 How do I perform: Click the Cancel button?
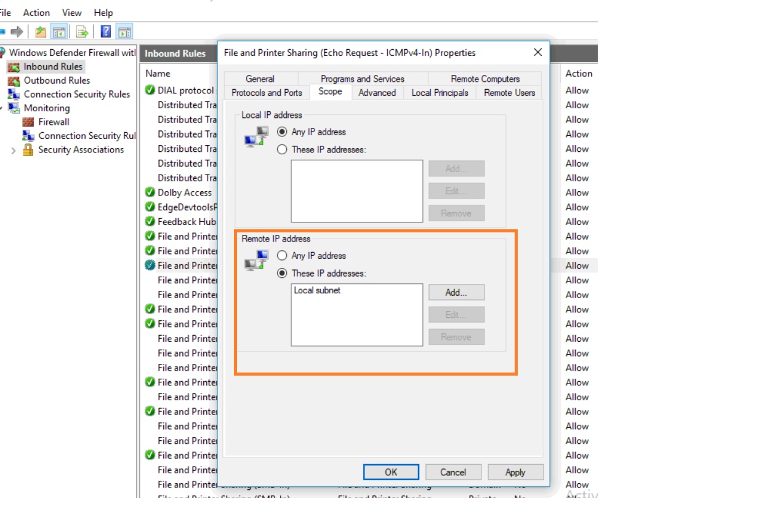[x=453, y=472]
